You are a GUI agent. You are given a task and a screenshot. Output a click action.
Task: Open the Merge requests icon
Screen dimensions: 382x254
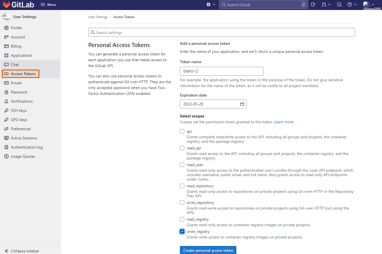coord(324,4)
